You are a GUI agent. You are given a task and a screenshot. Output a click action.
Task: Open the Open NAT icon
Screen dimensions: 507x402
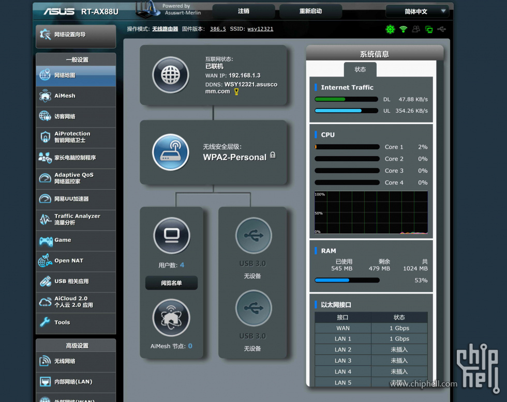45,260
